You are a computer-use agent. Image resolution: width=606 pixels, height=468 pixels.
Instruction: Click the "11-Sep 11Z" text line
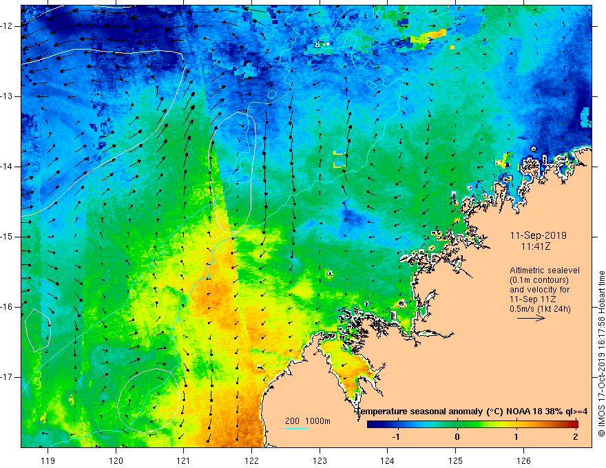click(533, 299)
